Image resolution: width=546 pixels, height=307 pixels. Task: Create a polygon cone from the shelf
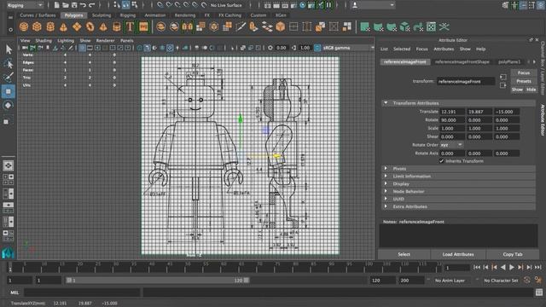pyautogui.click(x=63, y=26)
